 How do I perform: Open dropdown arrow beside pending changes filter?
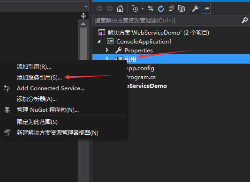[x=143, y=8]
